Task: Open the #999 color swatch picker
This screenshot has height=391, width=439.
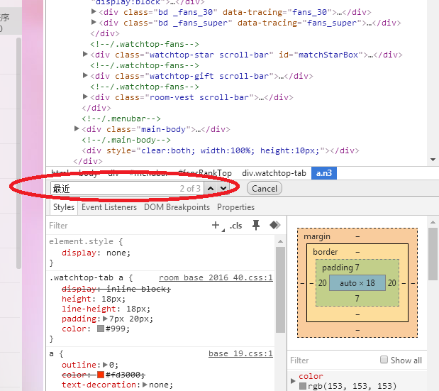Action: coord(101,329)
